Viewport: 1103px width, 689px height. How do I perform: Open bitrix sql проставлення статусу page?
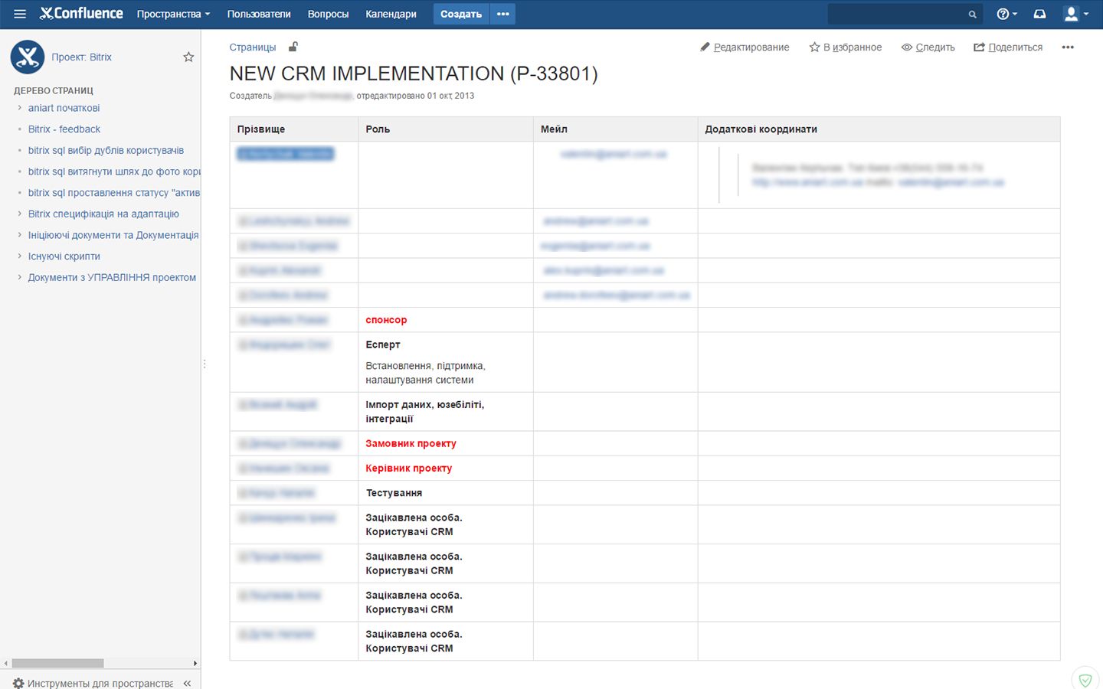[x=114, y=193]
